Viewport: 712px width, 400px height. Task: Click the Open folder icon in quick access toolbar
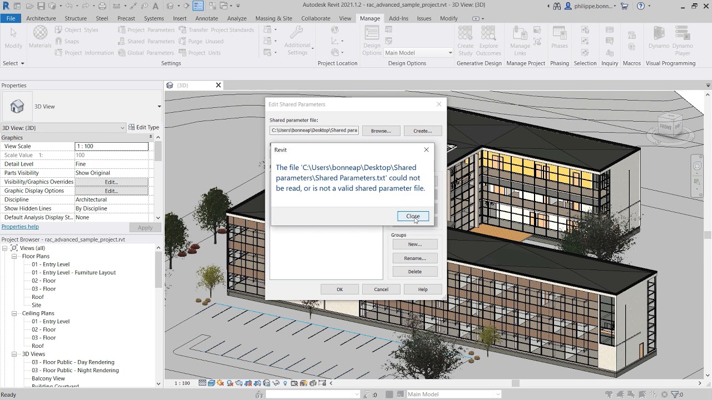(x=29, y=6)
